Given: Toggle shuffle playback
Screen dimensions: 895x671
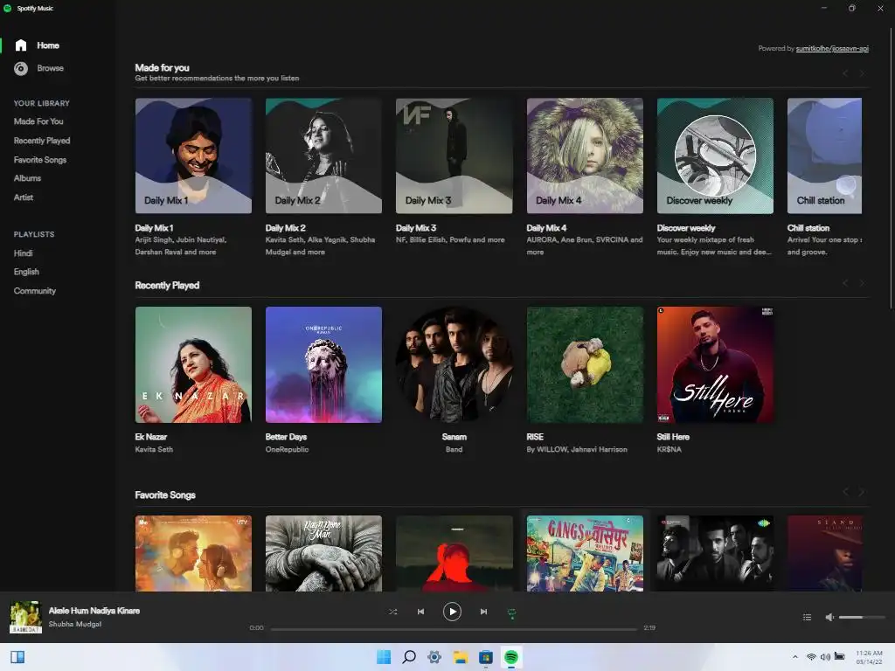Looking at the screenshot, I should pos(392,612).
